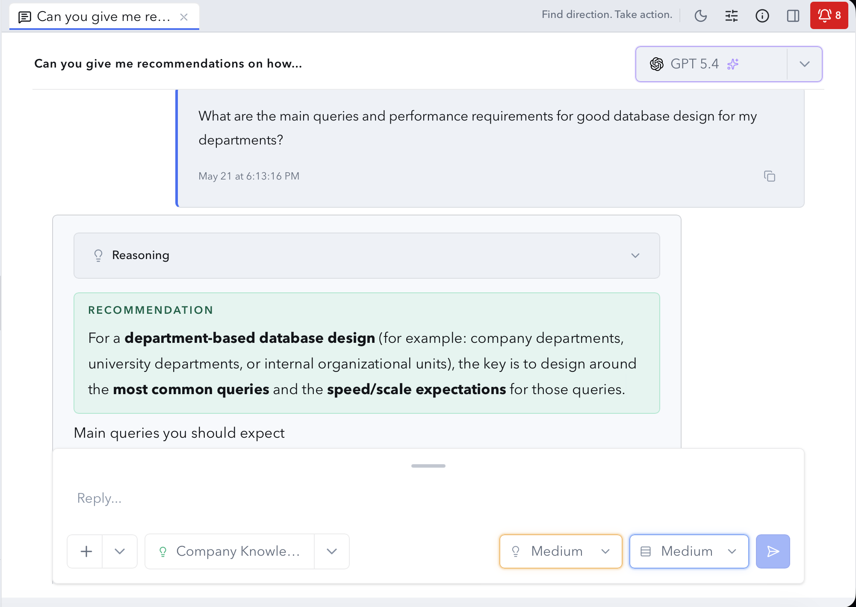Send the reply message
856x607 pixels.
tap(773, 551)
